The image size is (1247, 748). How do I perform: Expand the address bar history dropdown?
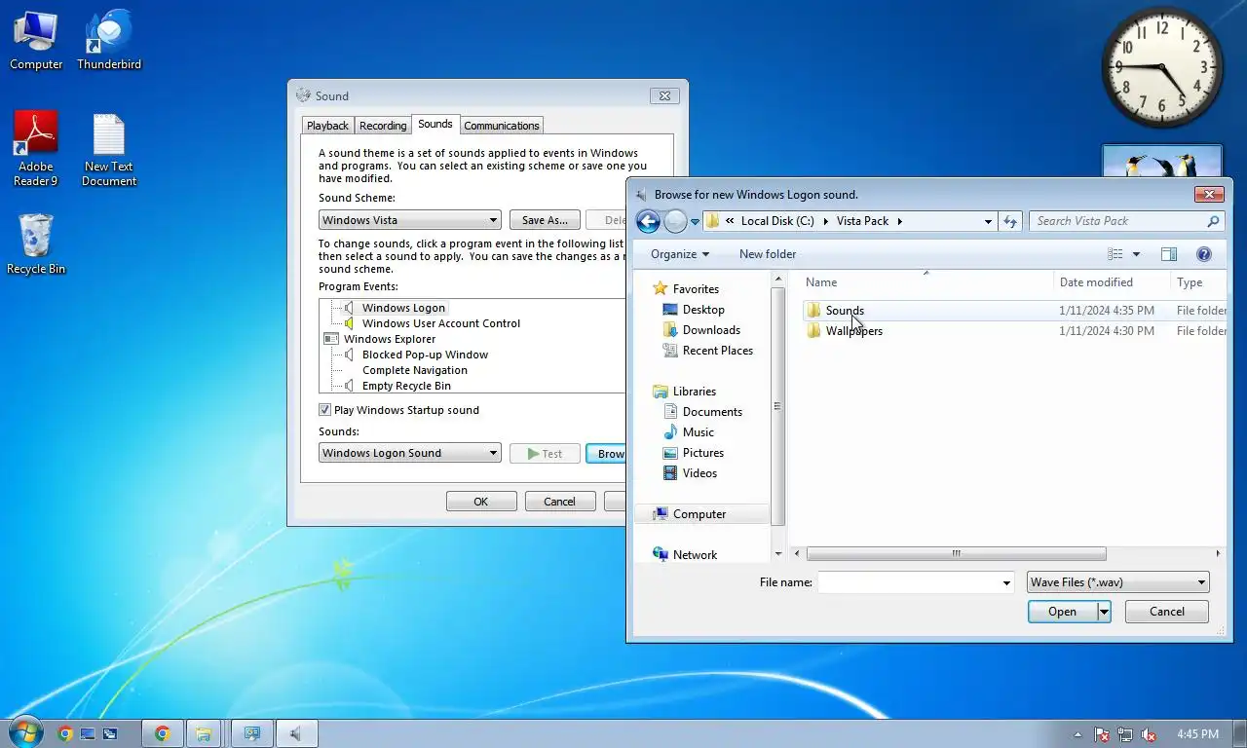click(988, 221)
